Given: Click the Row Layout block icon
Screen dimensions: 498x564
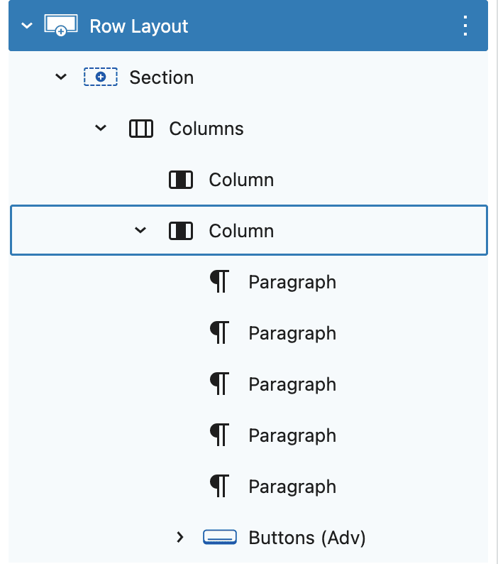Looking at the screenshot, I should [61, 26].
